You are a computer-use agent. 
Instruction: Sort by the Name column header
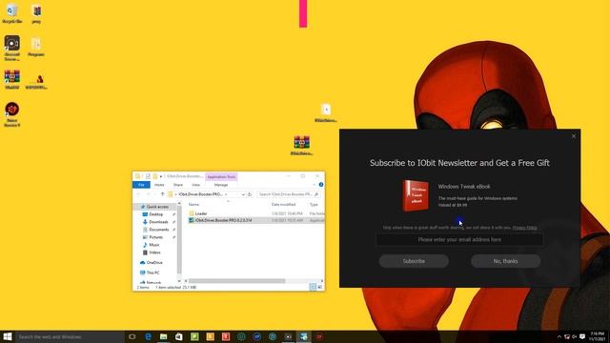point(193,204)
